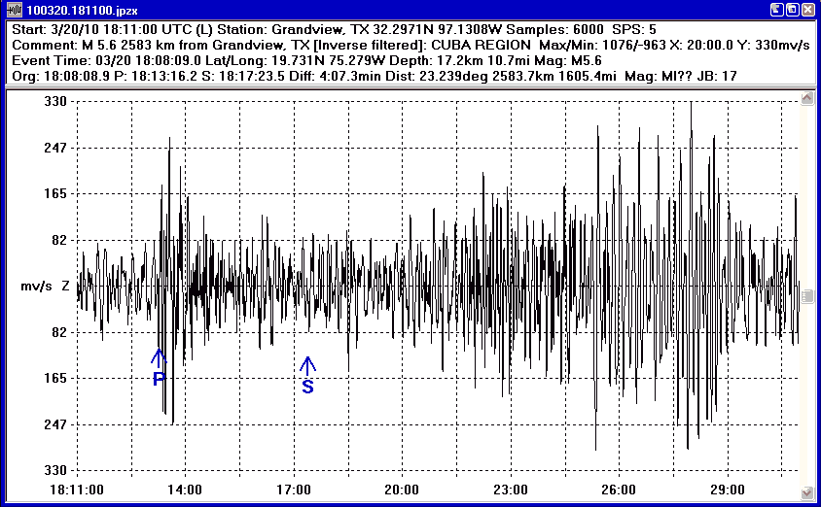
Task: Click the mv/s Z channel label
Action: point(45,287)
